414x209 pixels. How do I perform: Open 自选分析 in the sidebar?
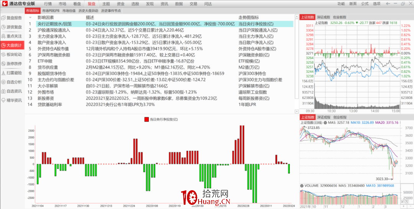point(12,82)
